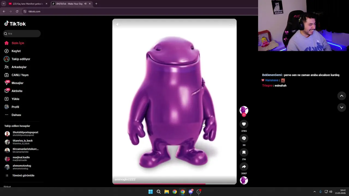Open Takip ediliyor feed
The height and width of the screenshot is (196, 349).
[21, 59]
